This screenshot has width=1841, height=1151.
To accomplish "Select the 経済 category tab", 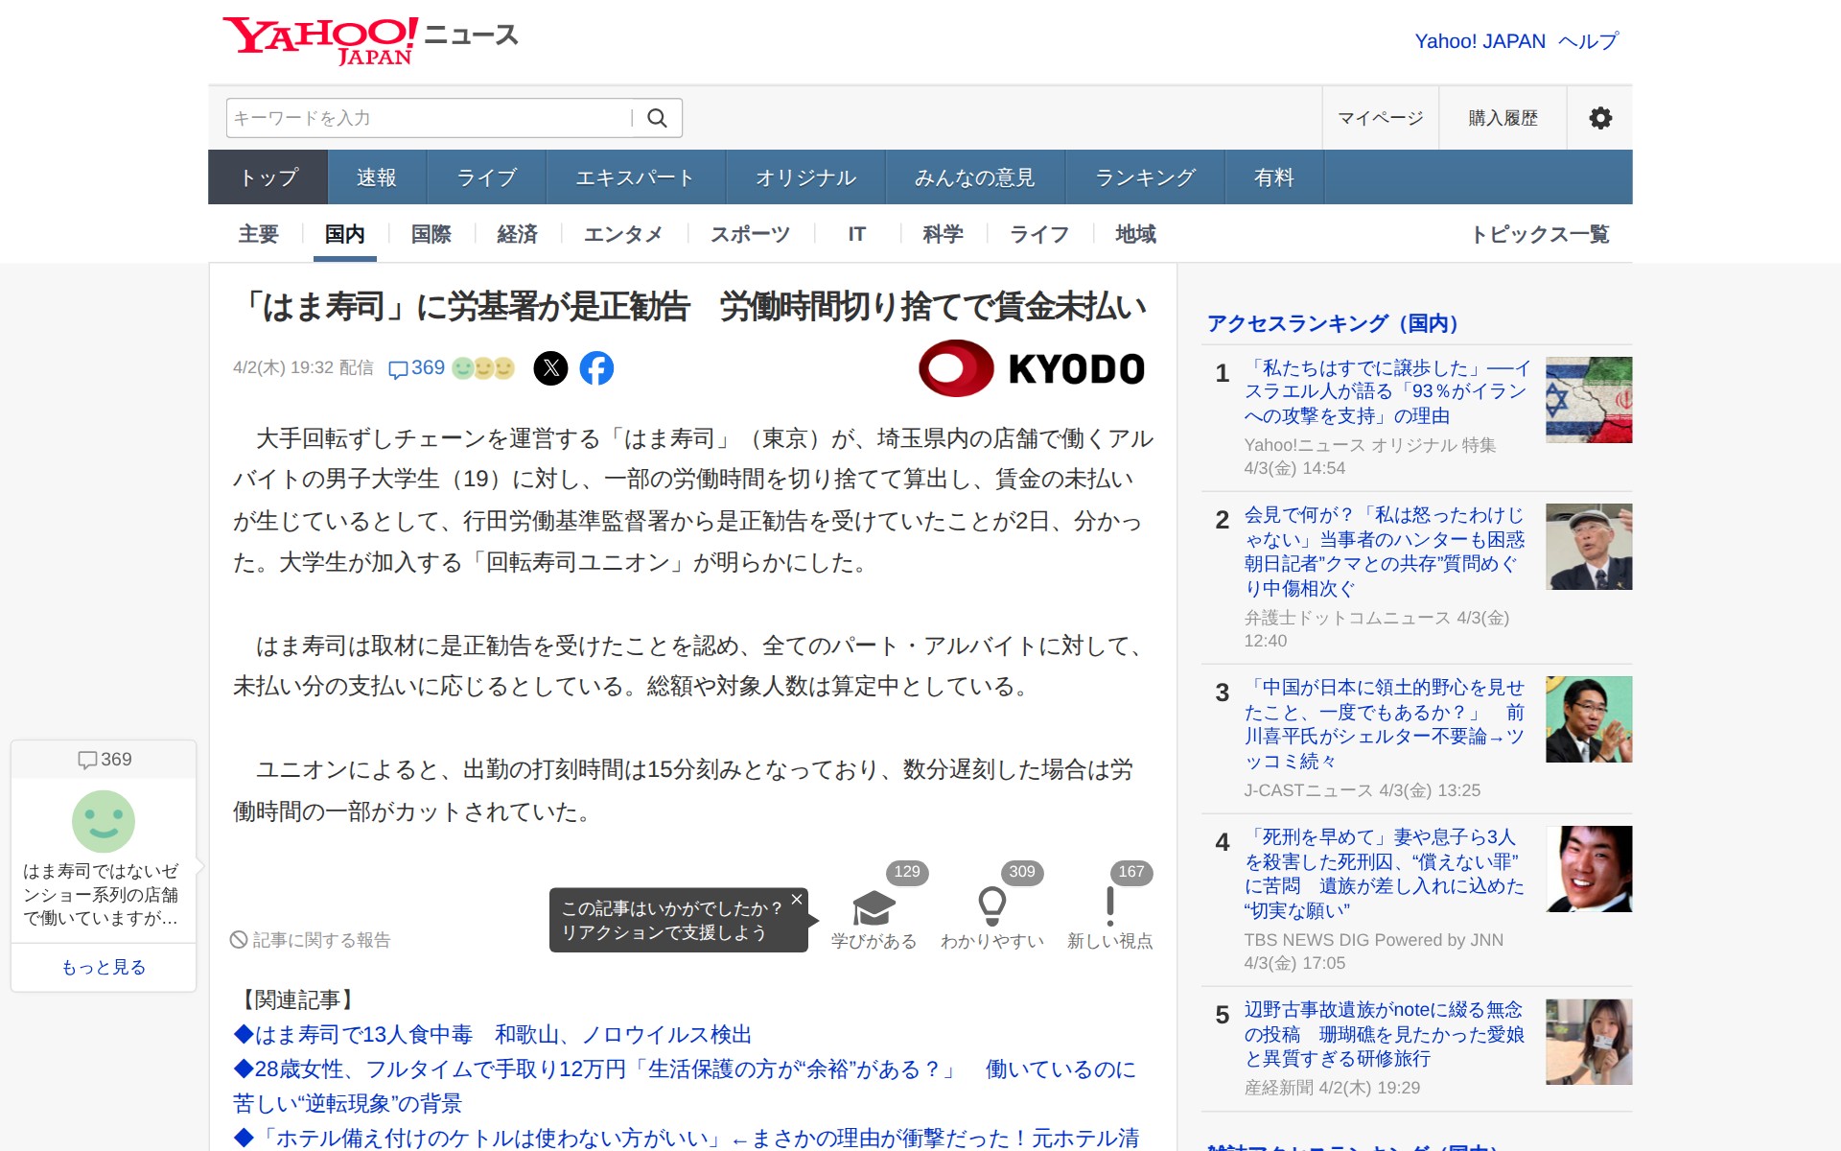I will click(x=517, y=234).
